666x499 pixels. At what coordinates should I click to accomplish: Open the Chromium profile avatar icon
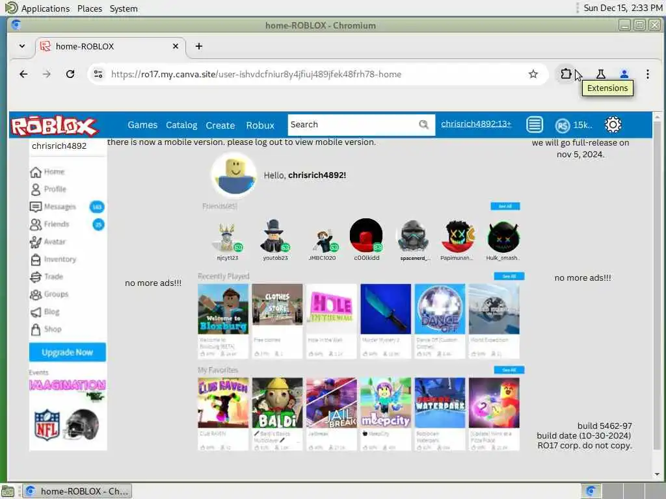[x=624, y=74]
